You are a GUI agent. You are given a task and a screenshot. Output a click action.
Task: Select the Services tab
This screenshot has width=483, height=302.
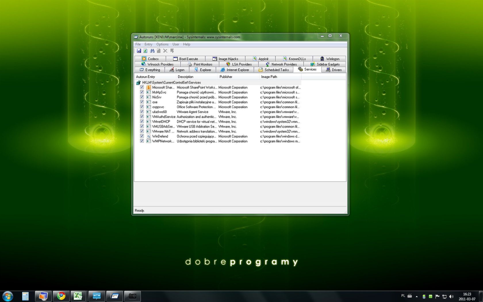(x=307, y=69)
